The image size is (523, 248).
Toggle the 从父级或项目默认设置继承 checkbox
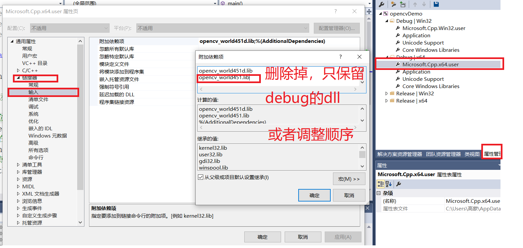point(201,177)
